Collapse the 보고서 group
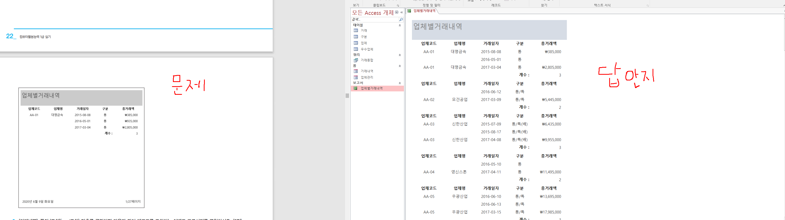 (400, 83)
